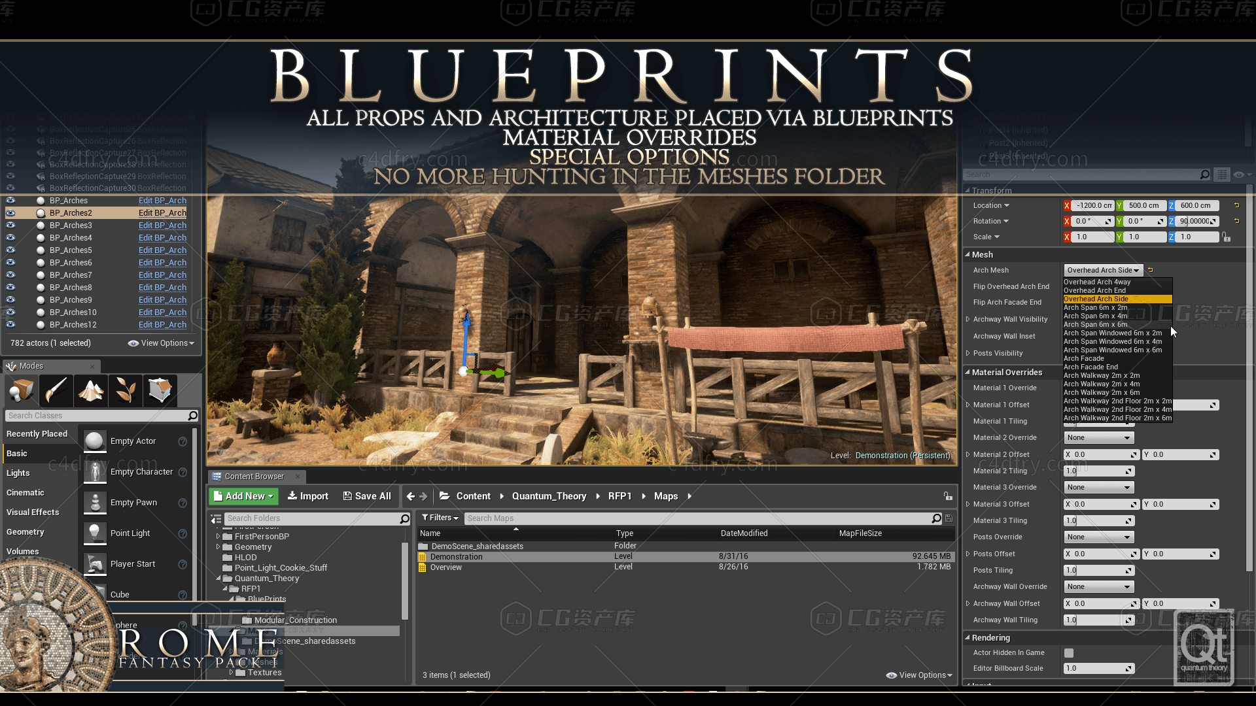Toggle visibility of BP_Arches9 actor
This screenshot has width=1256, height=706.
tap(10, 300)
